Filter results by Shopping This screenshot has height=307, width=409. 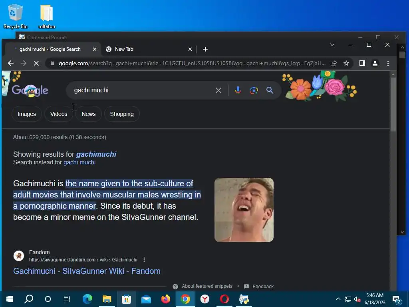122,114
